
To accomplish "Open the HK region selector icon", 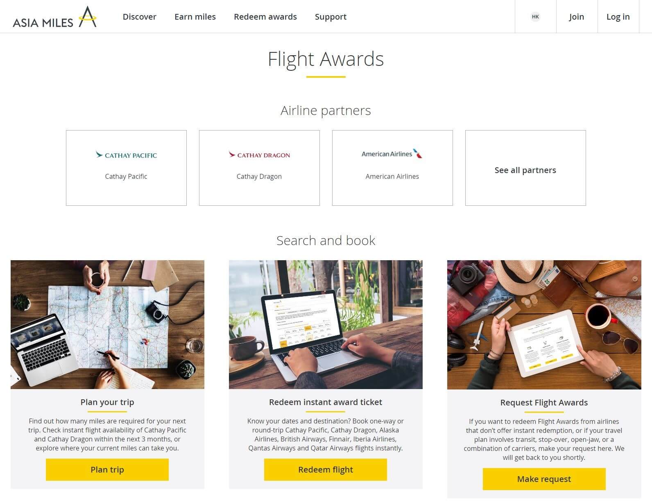I will click(x=535, y=17).
